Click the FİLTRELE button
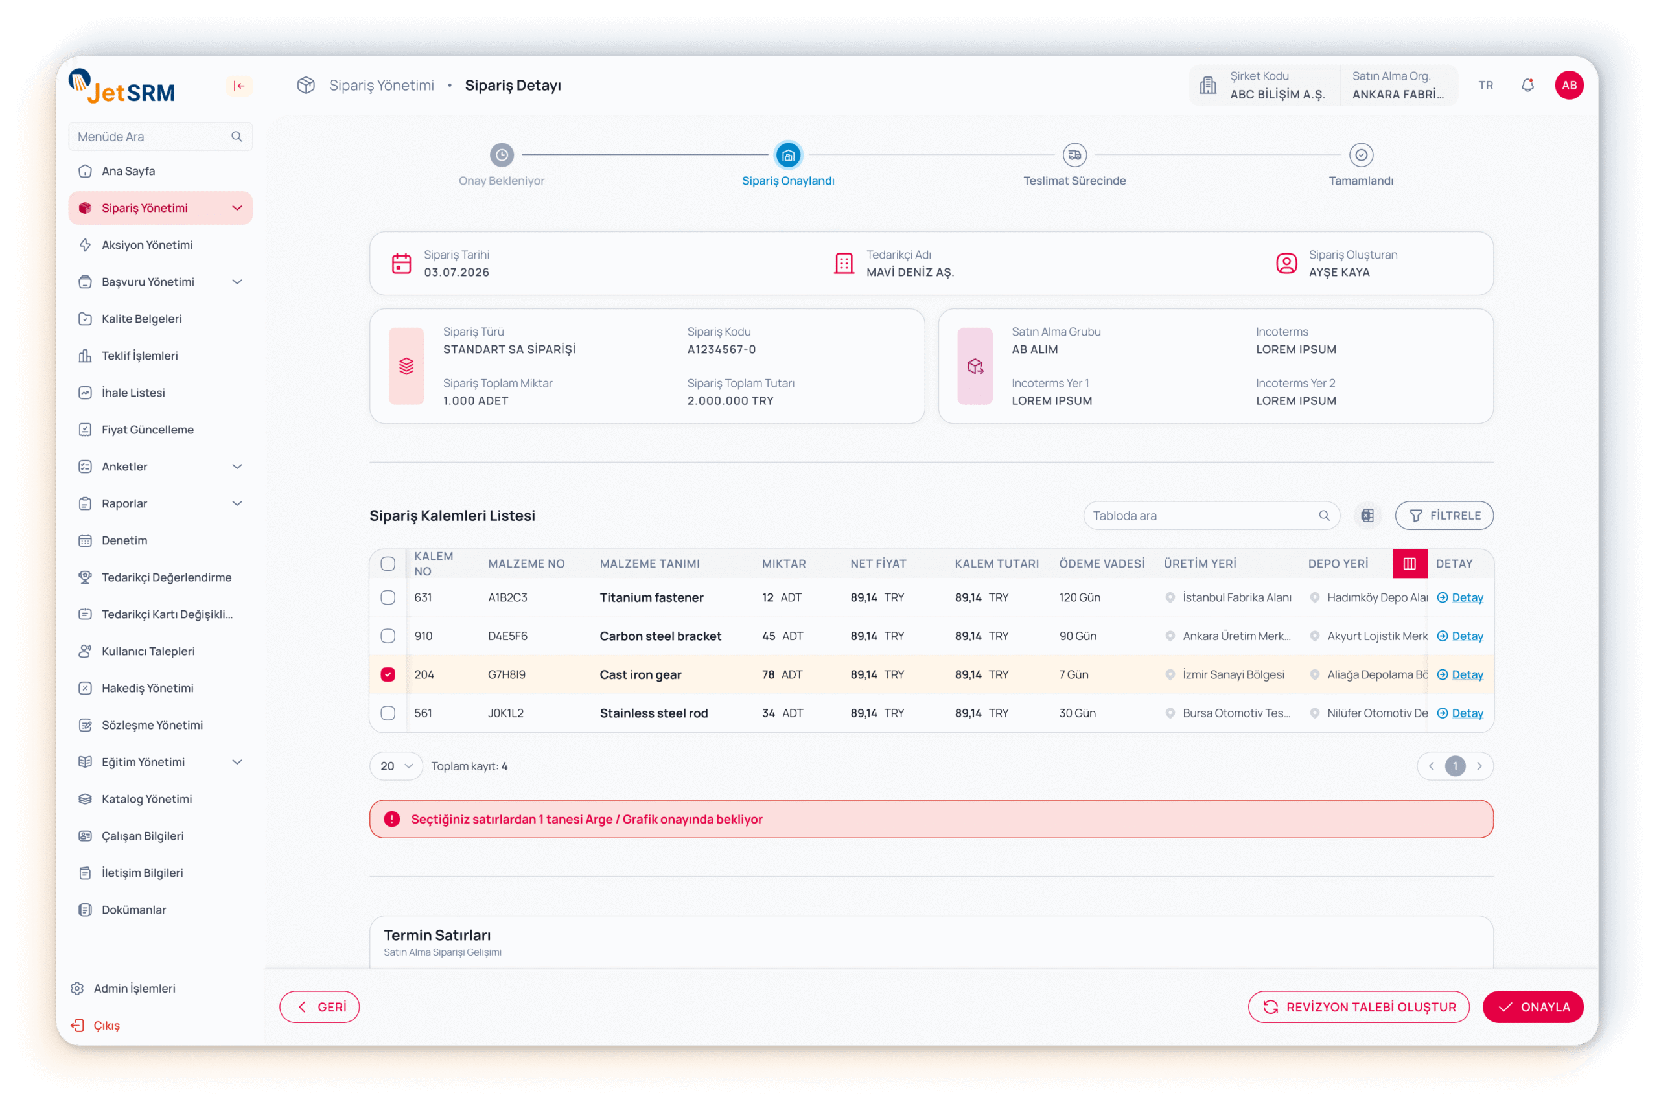The width and height of the screenshot is (1659, 1106). [1444, 516]
